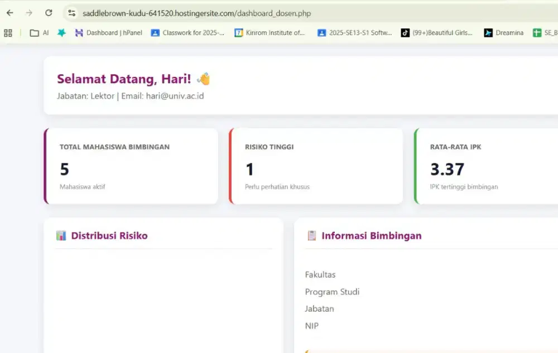Click 'Jabatan' label in Informasi Bimbingan
This screenshot has height=353, width=558.
319,308
